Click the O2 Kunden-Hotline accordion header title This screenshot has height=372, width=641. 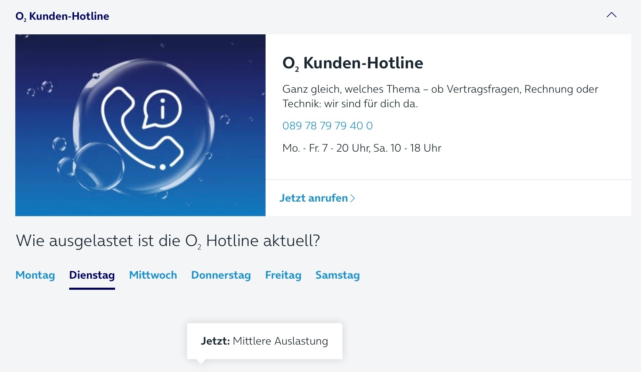click(62, 16)
